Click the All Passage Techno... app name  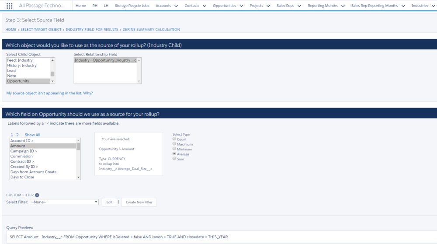click(42, 6)
